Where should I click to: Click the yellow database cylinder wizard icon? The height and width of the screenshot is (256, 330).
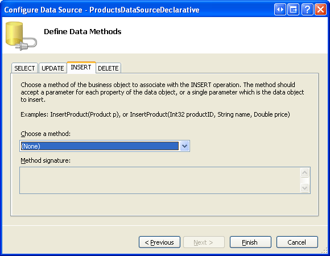coord(21,36)
